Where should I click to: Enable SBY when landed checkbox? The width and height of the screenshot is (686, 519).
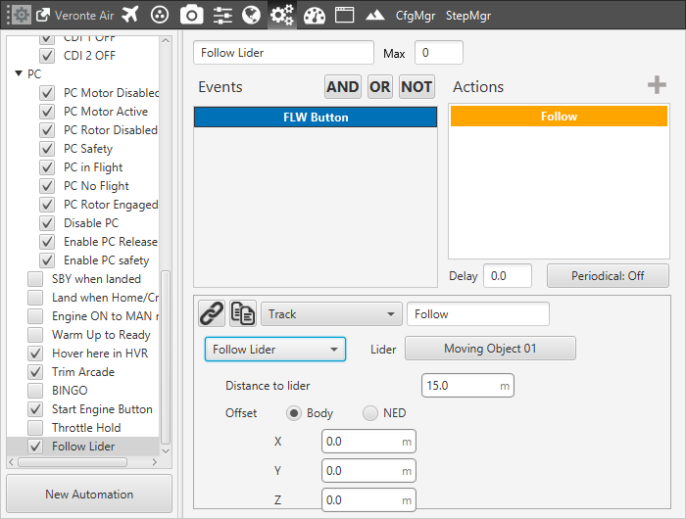point(35,279)
